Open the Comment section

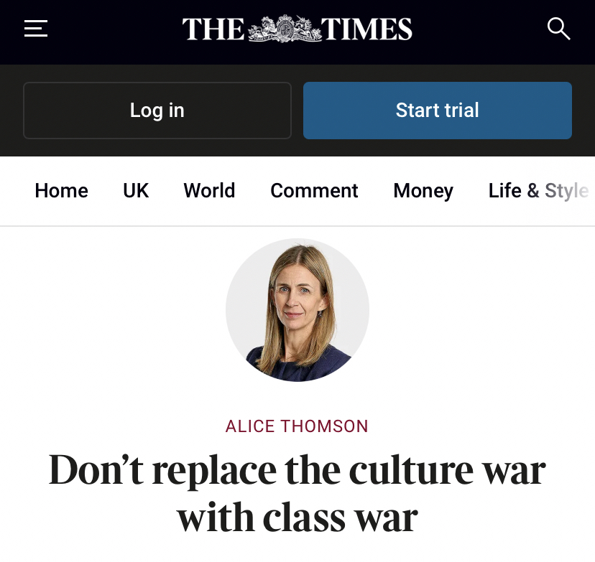coord(314,190)
